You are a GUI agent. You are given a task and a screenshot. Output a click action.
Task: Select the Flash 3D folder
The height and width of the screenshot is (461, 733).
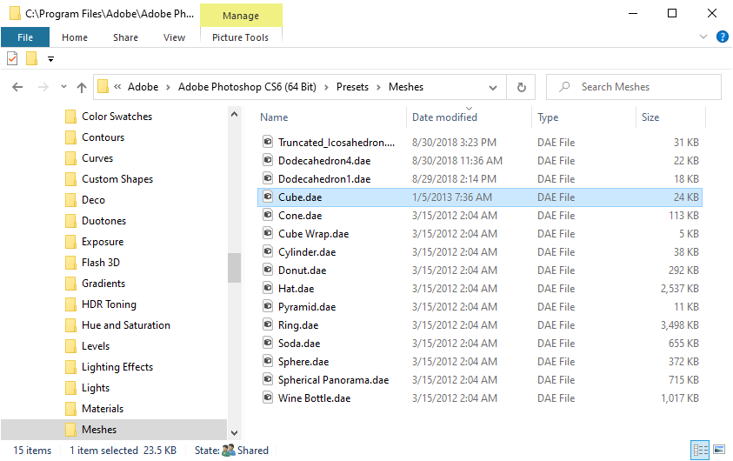pos(101,263)
